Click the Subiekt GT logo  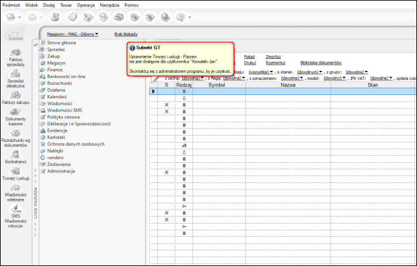[16, 34]
